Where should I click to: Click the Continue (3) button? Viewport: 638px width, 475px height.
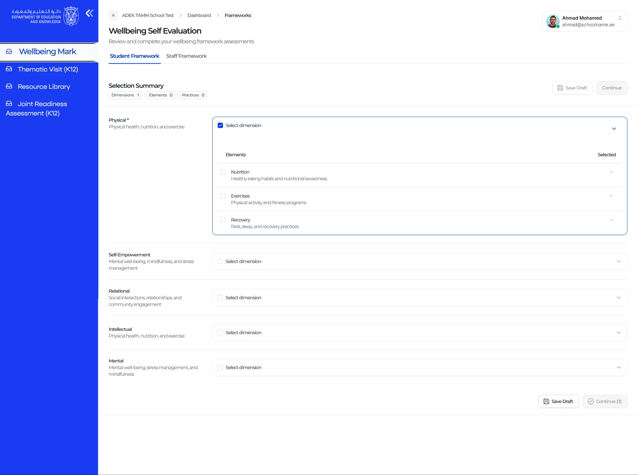[605, 401]
